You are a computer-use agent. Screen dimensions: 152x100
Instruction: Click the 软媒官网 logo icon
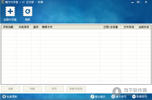coord(134,96)
